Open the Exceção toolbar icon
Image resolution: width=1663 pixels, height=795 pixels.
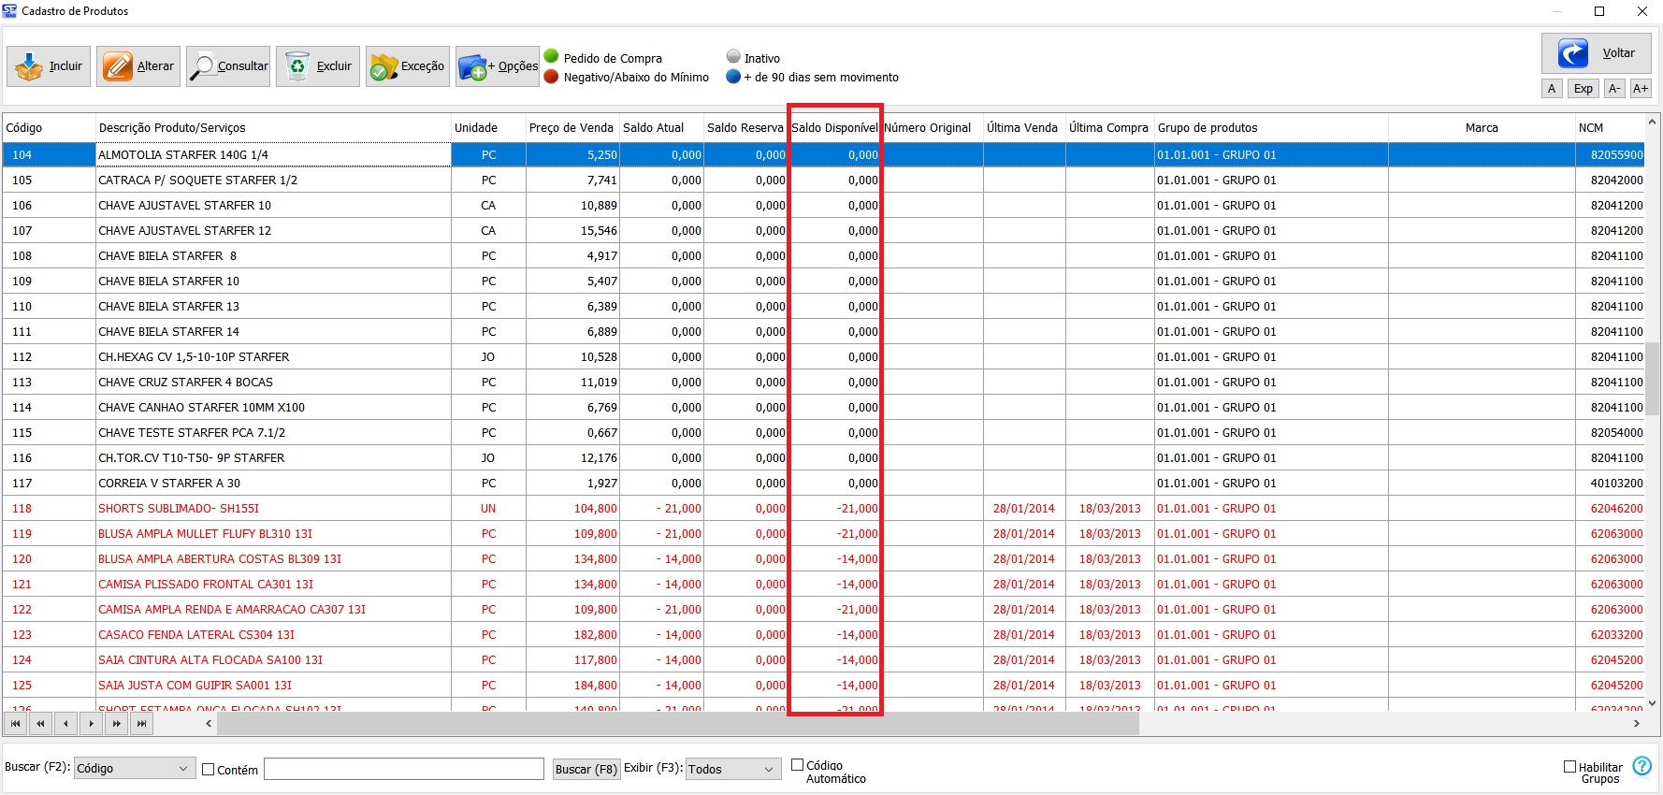coord(383,66)
